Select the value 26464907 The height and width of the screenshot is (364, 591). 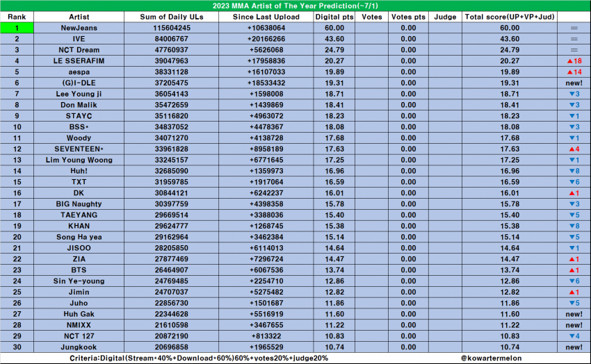[x=172, y=270]
